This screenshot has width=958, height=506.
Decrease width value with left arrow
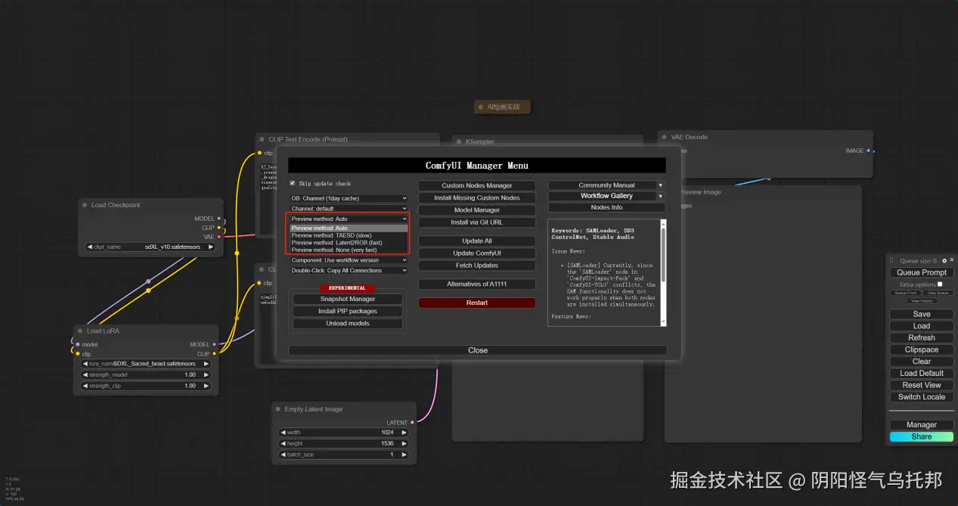(x=282, y=432)
